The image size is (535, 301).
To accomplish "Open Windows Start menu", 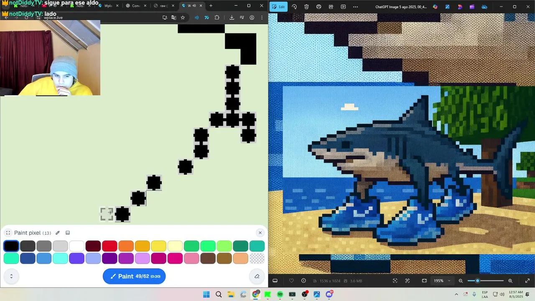I will pos(206,295).
